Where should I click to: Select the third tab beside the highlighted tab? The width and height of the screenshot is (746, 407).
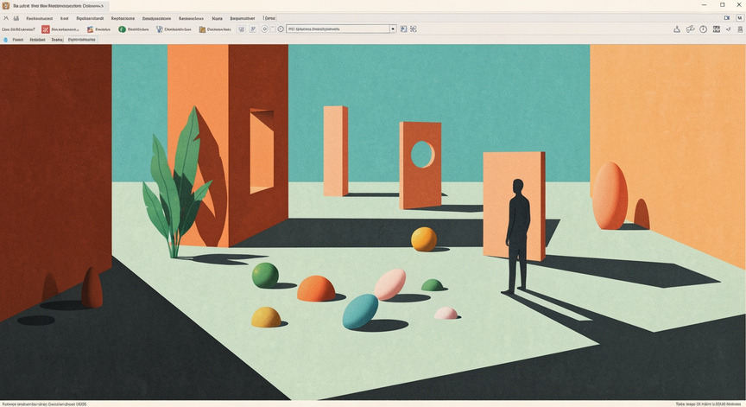(x=57, y=40)
